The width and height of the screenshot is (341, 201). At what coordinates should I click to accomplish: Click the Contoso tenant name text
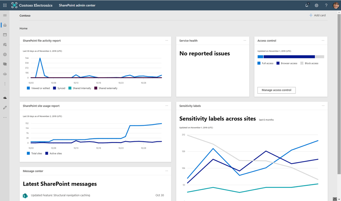[25, 16]
